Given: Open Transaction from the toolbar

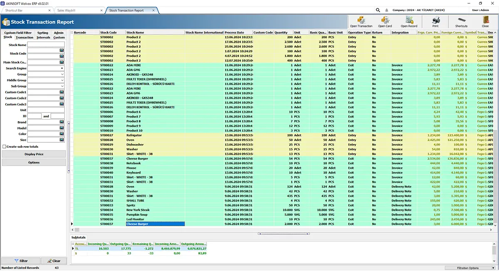Looking at the screenshot, I should coord(361,22).
